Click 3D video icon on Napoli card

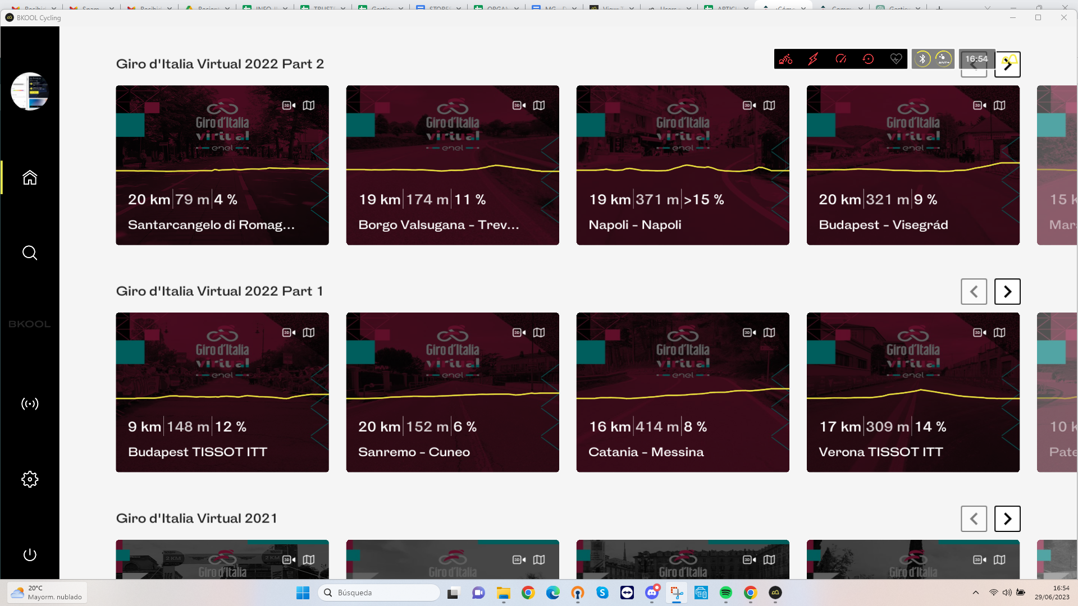[749, 105]
